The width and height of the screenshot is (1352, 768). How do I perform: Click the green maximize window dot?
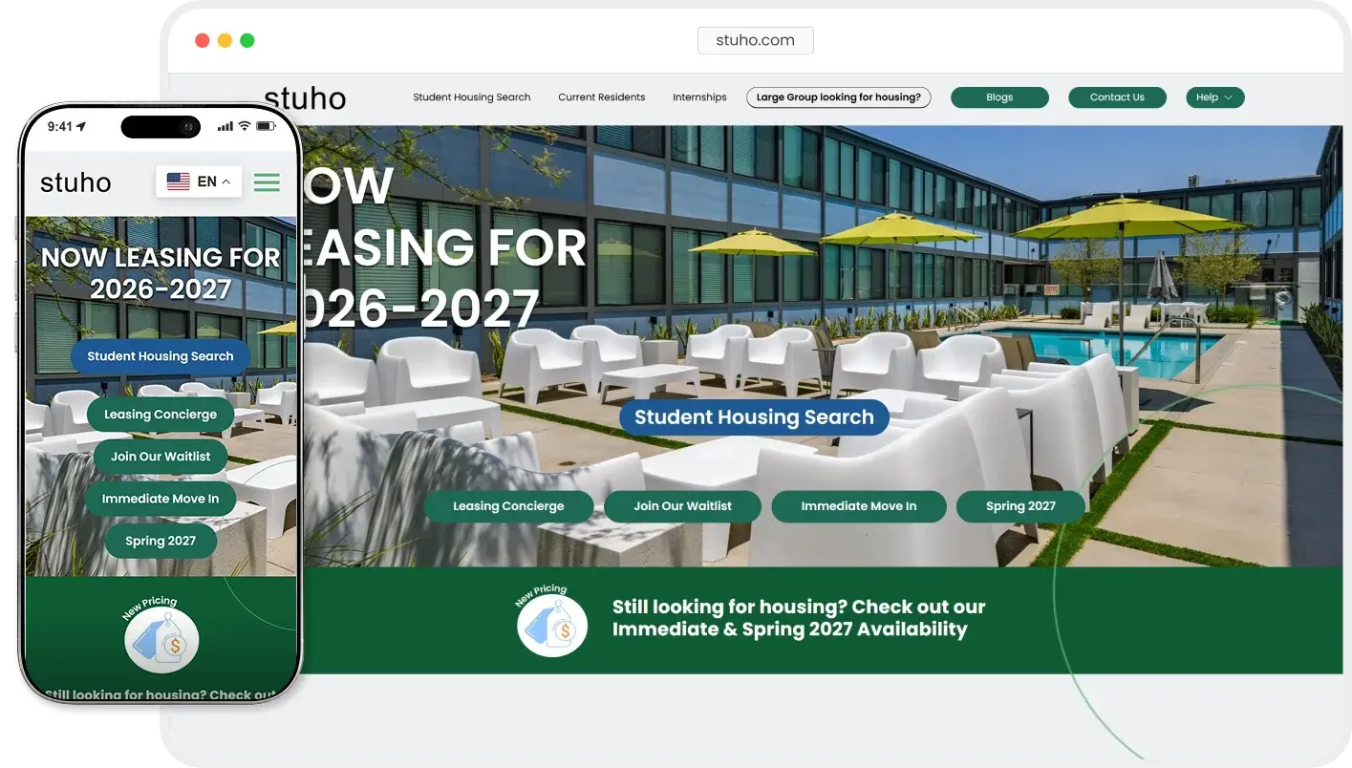tap(247, 40)
